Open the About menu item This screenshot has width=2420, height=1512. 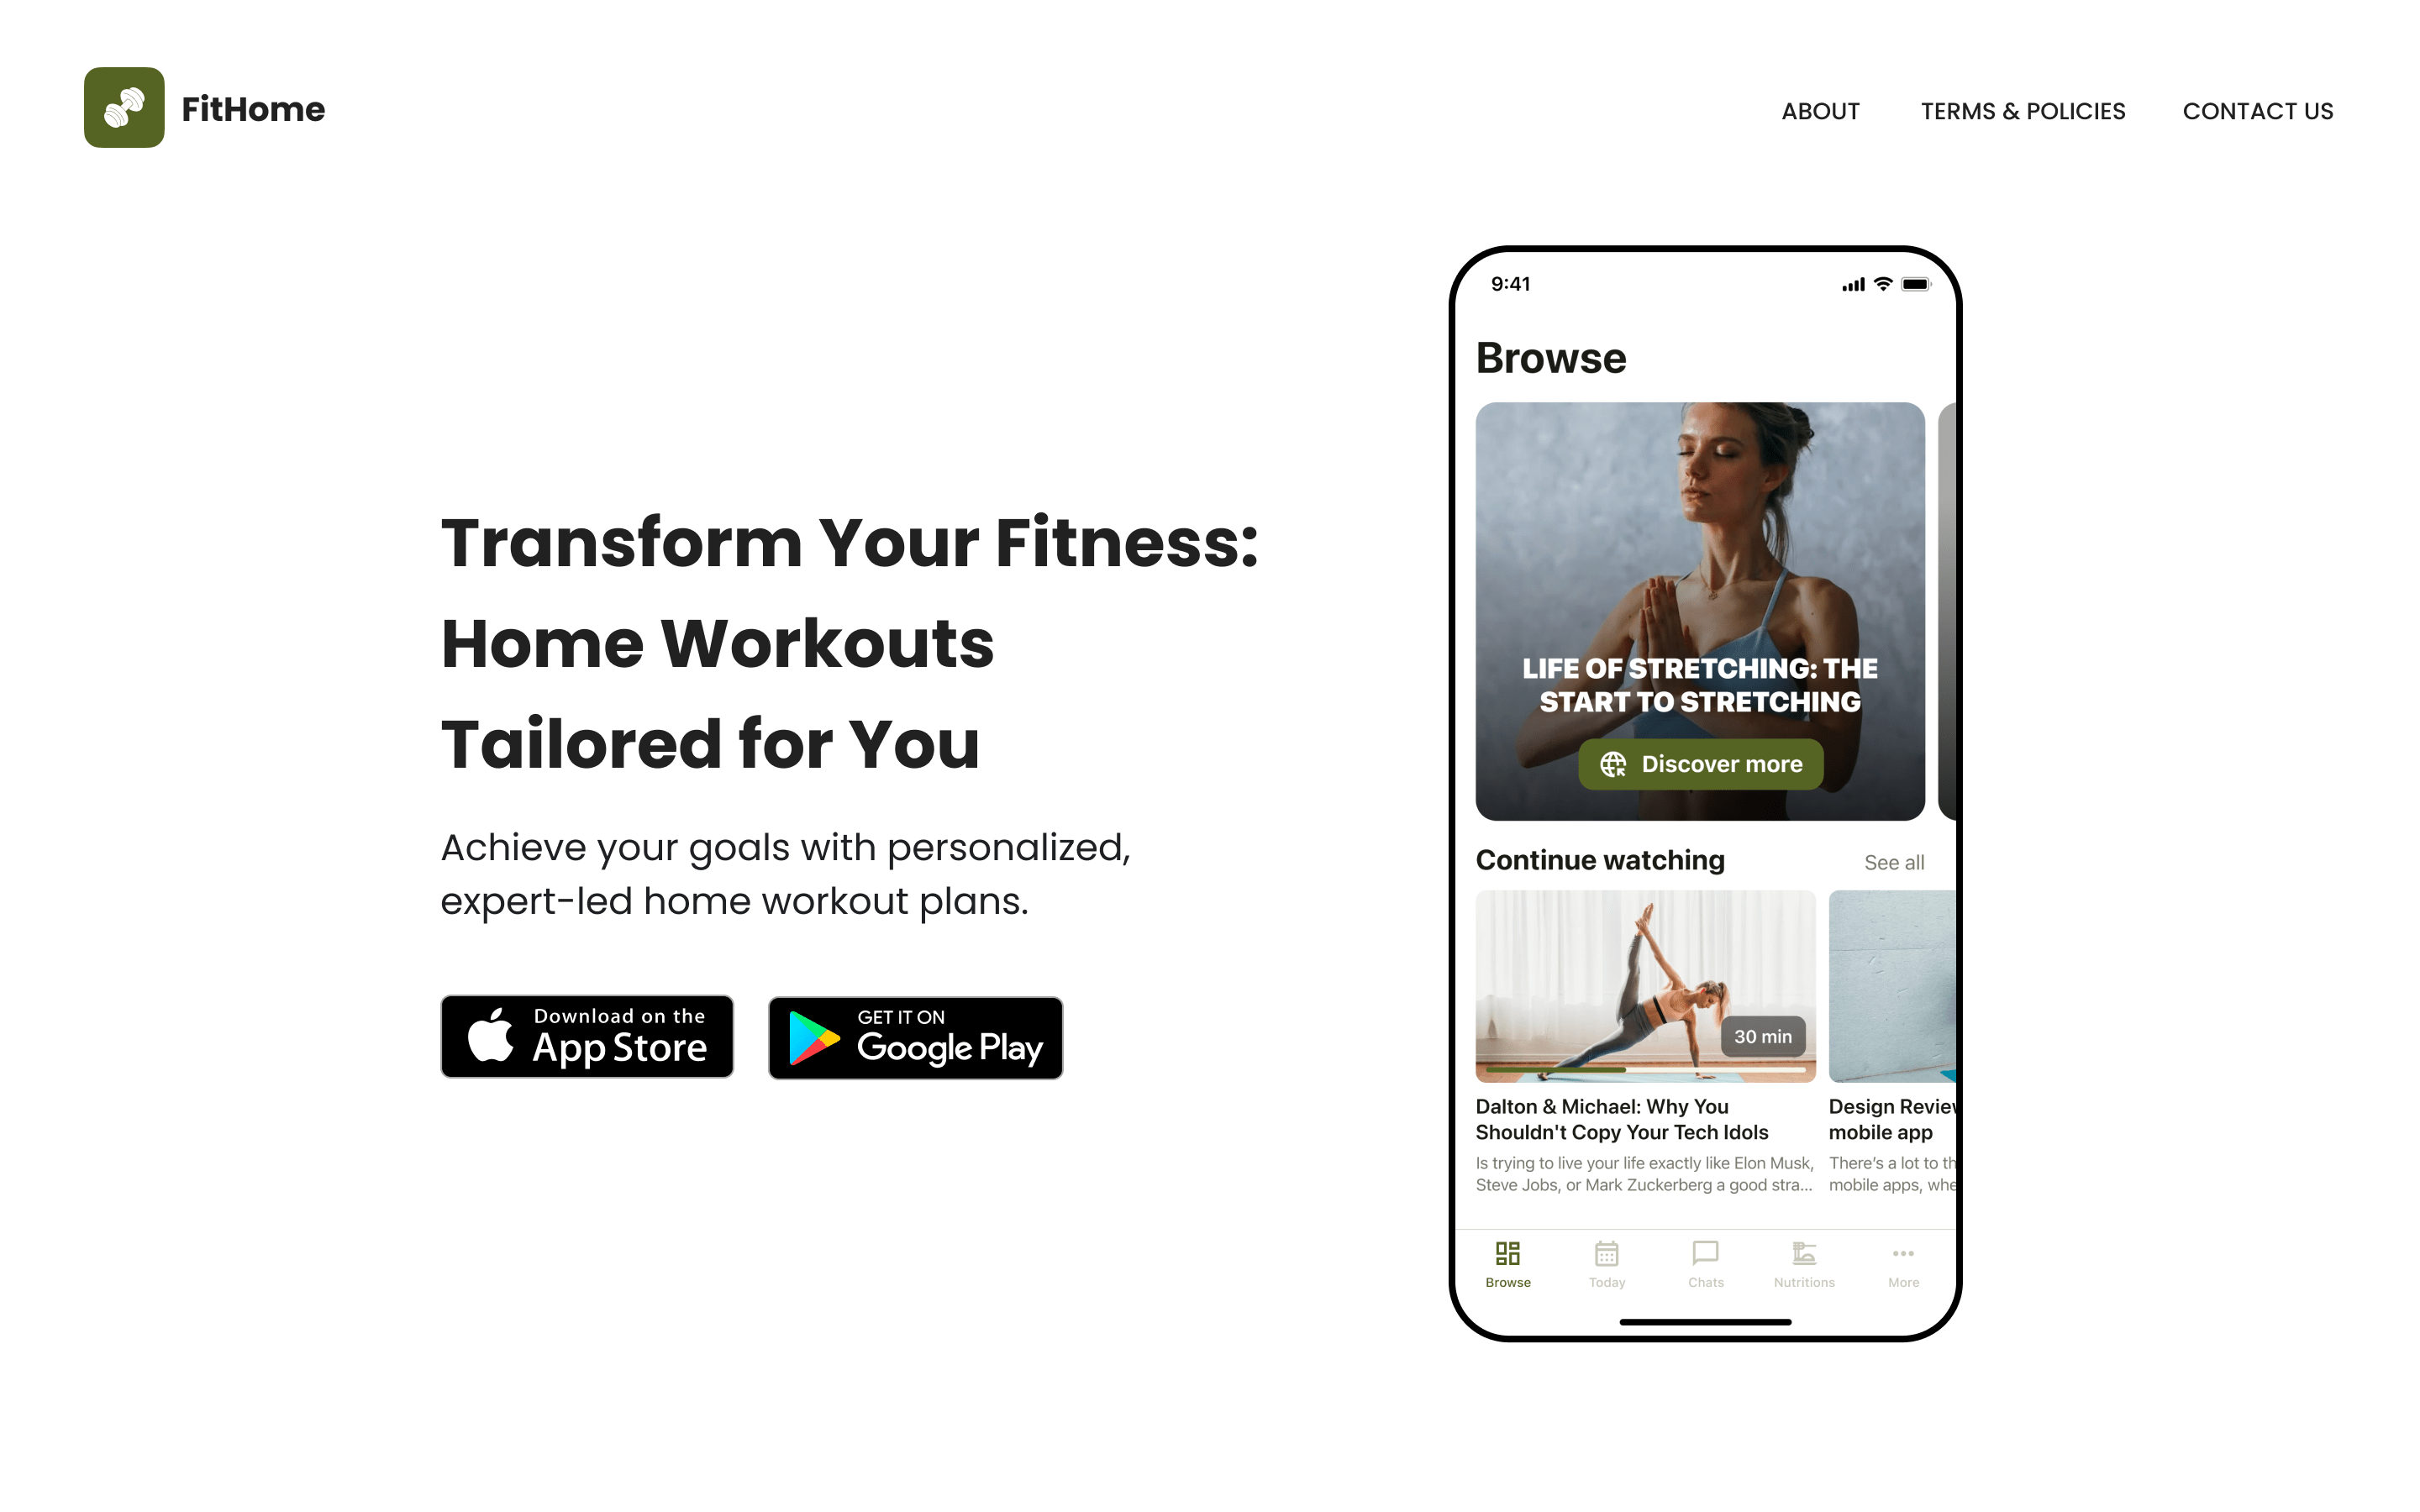(x=1821, y=110)
